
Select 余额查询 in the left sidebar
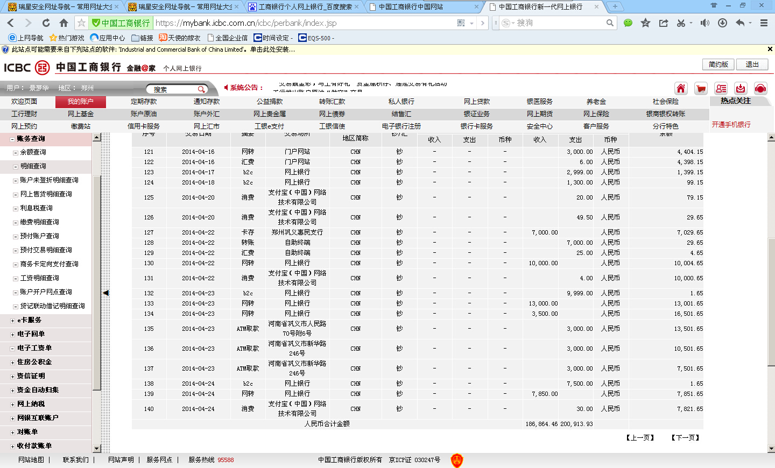33,152
